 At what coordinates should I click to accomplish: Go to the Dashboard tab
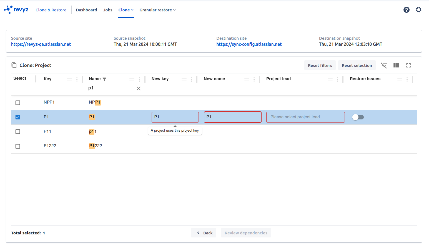86,10
